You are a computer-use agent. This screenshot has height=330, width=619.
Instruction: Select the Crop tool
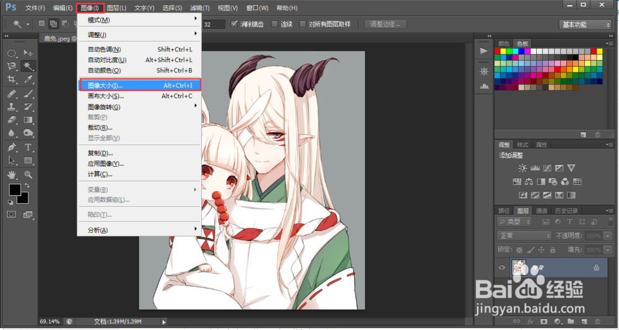12,79
